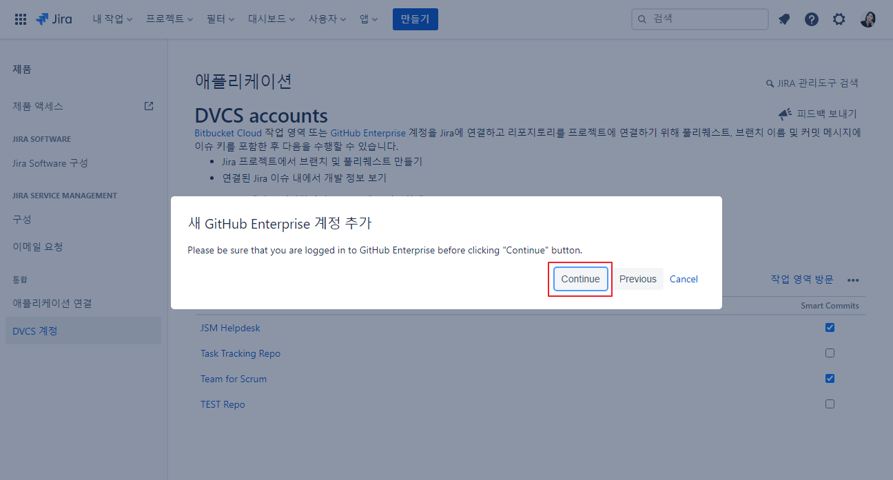The image size is (893, 480).
Task: Click the DVCS accounts heading
Action: pyautogui.click(x=261, y=115)
